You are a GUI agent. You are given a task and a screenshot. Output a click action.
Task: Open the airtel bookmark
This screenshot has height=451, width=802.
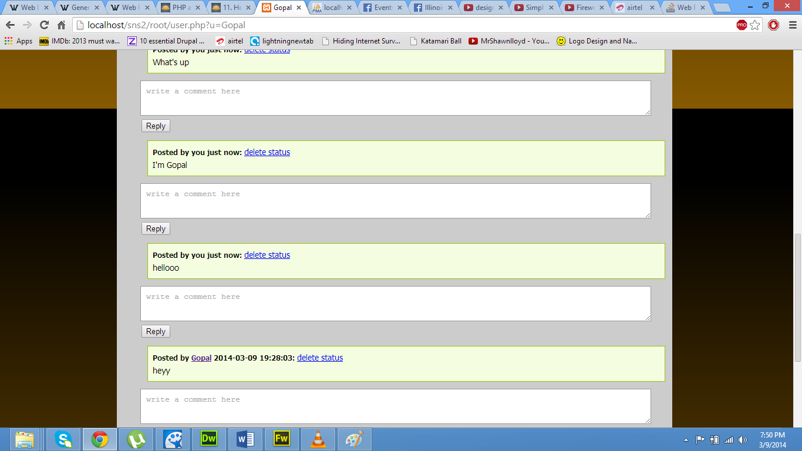(229, 41)
